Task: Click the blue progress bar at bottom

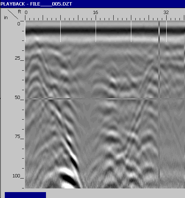Action: [25, 195]
